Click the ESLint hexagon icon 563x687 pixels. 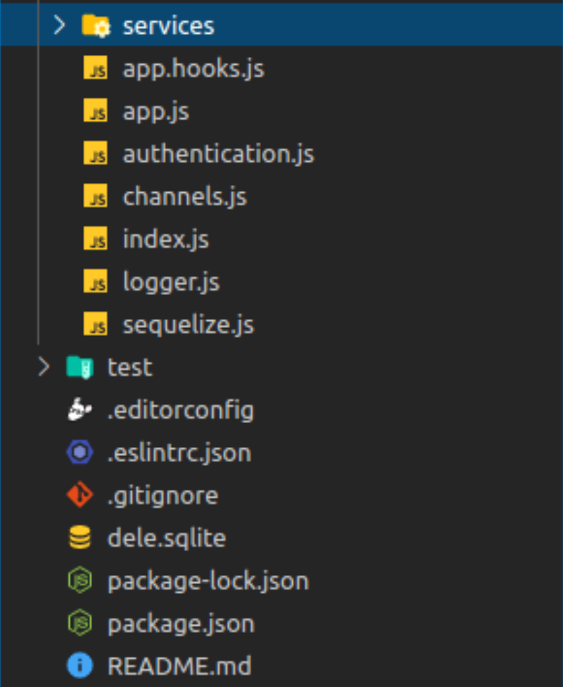pyautogui.click(x=80, y=453)
